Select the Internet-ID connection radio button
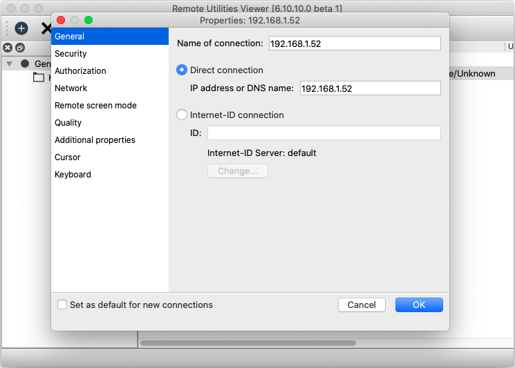The height and width of the screenshot is (368, 515). (182, 115)
